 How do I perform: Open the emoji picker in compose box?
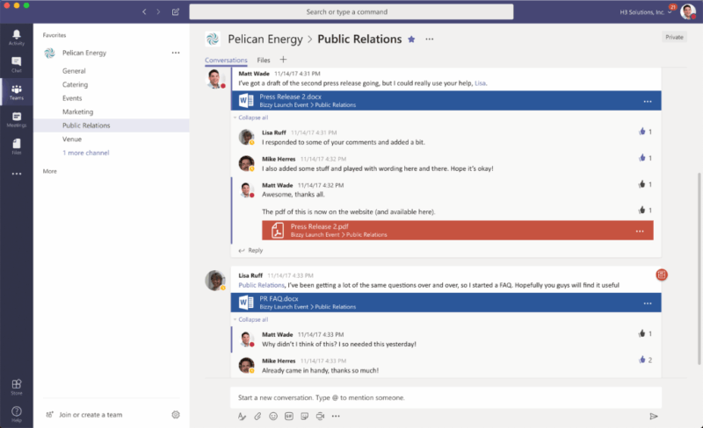(273, 416)
